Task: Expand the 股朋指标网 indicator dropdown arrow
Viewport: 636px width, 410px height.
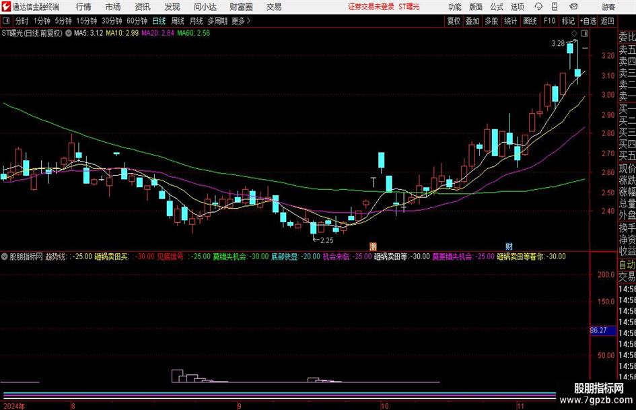Action: point(5,257)
